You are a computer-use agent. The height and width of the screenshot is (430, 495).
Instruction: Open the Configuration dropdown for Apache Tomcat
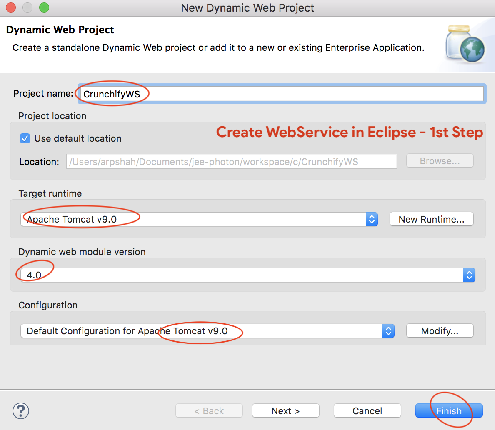pos(207,331)
